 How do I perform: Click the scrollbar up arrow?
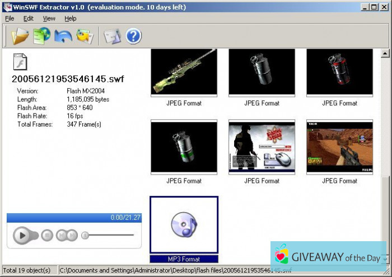coord(385,54)
